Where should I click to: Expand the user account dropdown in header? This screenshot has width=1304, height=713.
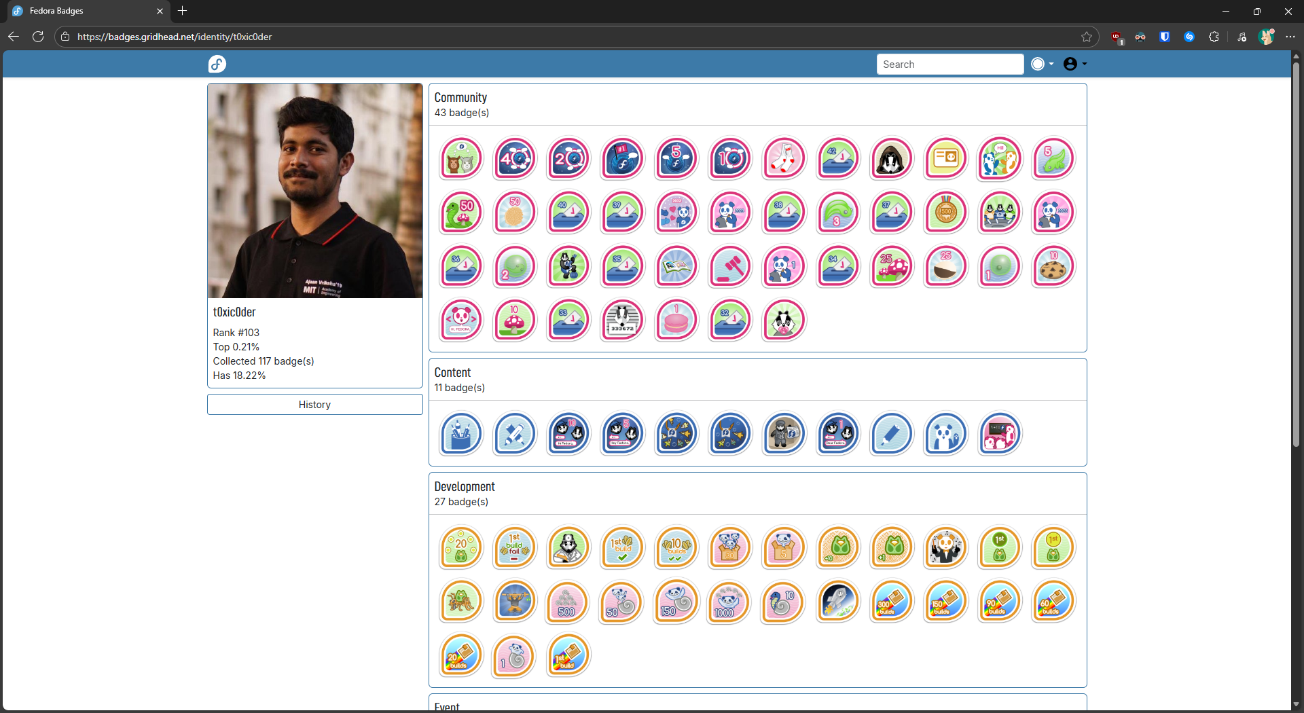click(1075, 64)
